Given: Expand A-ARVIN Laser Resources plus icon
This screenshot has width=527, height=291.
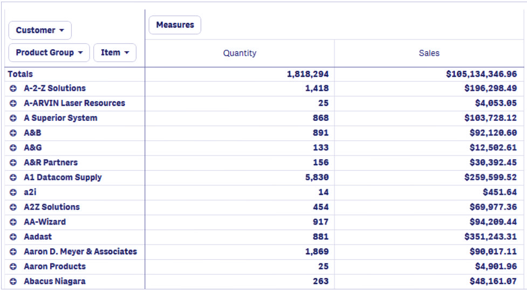Looking at the screenshot, I should click(13, 103).
